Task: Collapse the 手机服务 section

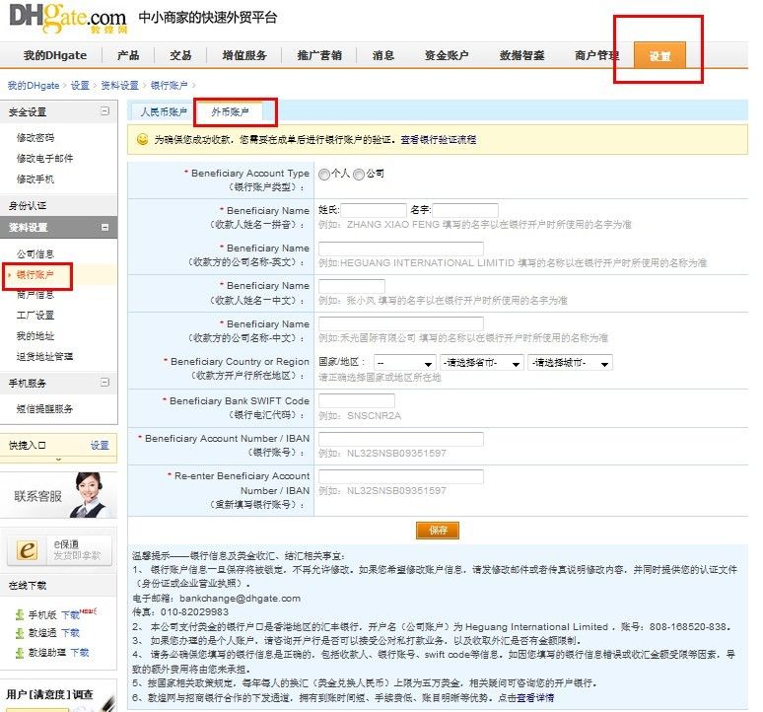Action: pyautogui.click(x=104, y=382)
